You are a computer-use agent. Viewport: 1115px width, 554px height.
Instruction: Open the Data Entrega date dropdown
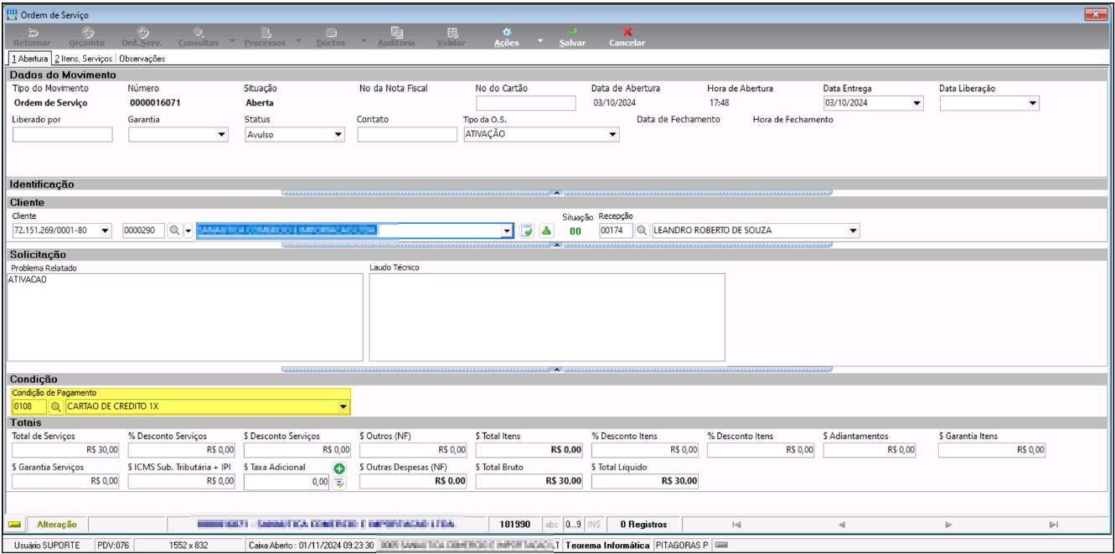click(916, 104)
